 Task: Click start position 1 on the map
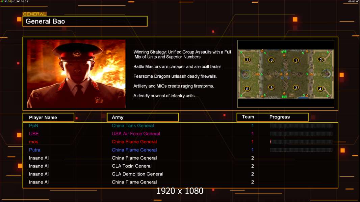pyautogui.click(x=296, y=60)
